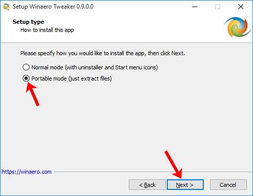Proceed with the Next > button

point(185,185)
